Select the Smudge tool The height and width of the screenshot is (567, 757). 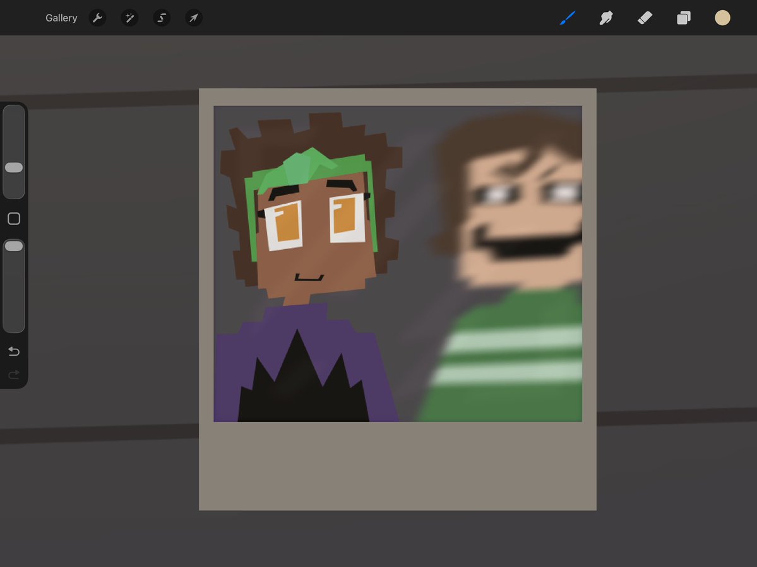point(606,18)
